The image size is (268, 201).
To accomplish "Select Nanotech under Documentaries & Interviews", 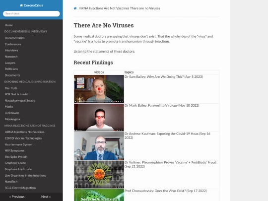I will (x=11, y=57).
